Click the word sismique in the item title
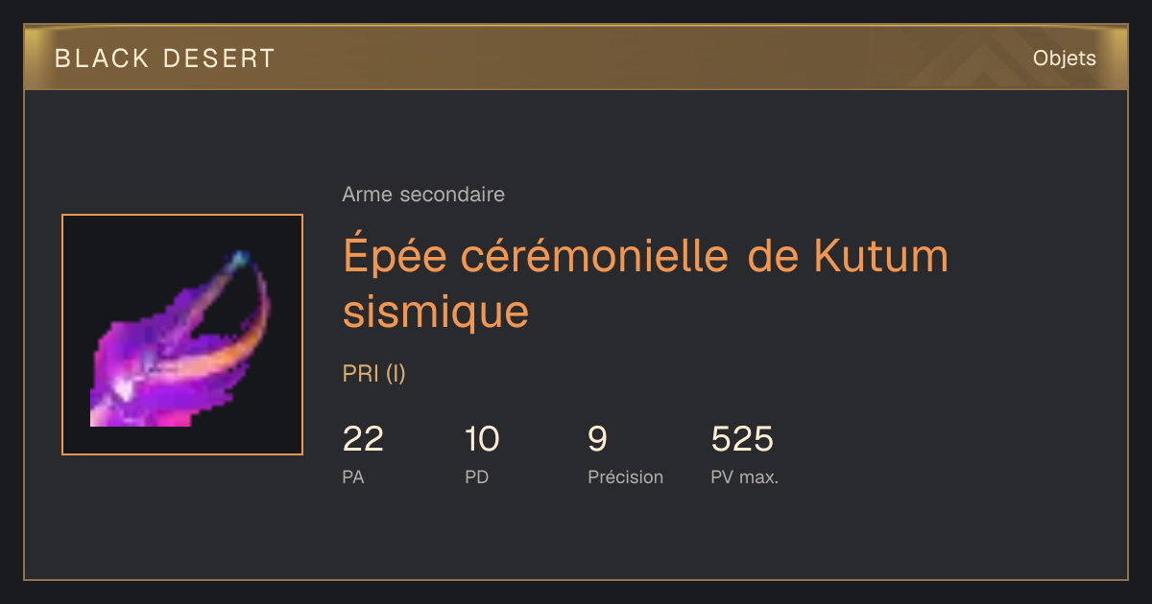 [436, 312]
